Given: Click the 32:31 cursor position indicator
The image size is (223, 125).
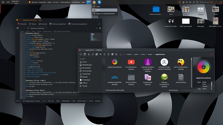Looking at the screenshot, I should [58, 101].
